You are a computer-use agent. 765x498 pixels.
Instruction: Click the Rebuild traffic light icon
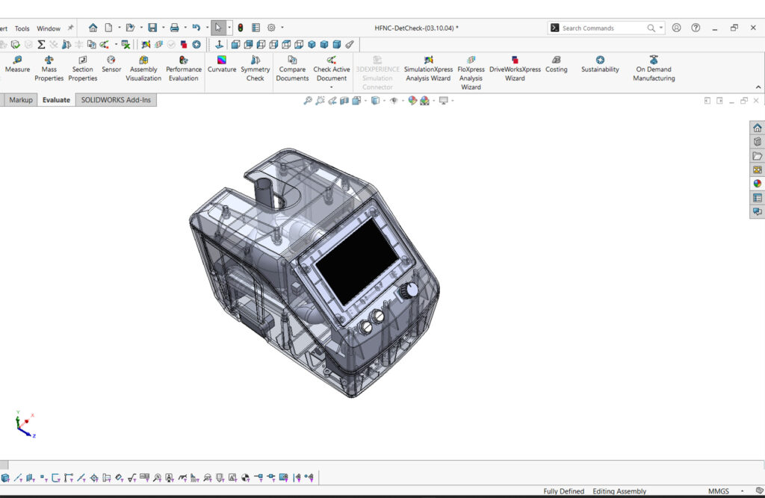click(x=241, y=28)
